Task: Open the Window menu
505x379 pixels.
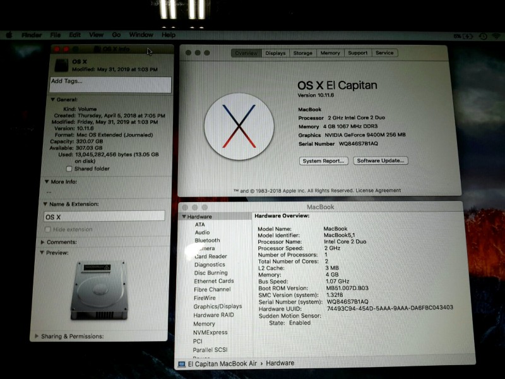Action: 141,35
